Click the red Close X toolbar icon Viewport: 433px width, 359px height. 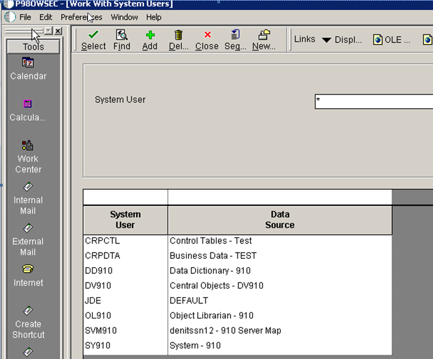(208, 35)
